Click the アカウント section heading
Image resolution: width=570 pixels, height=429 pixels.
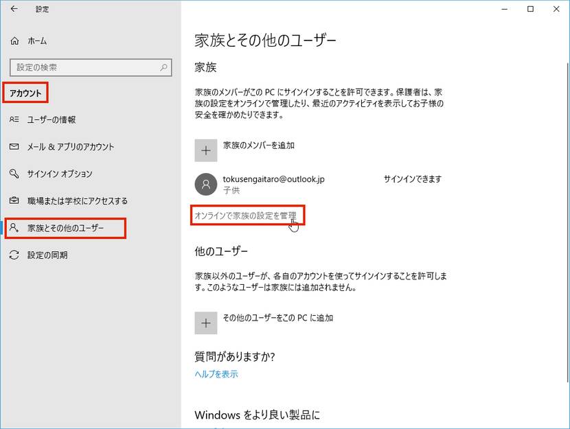(25, 93)
